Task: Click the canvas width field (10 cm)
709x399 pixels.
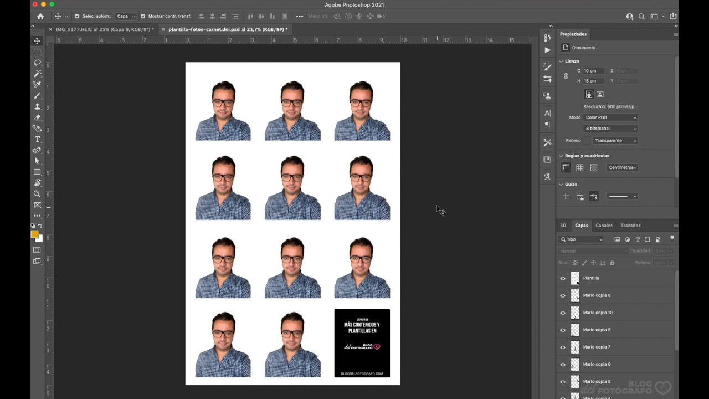Action: tap(594, 71)
